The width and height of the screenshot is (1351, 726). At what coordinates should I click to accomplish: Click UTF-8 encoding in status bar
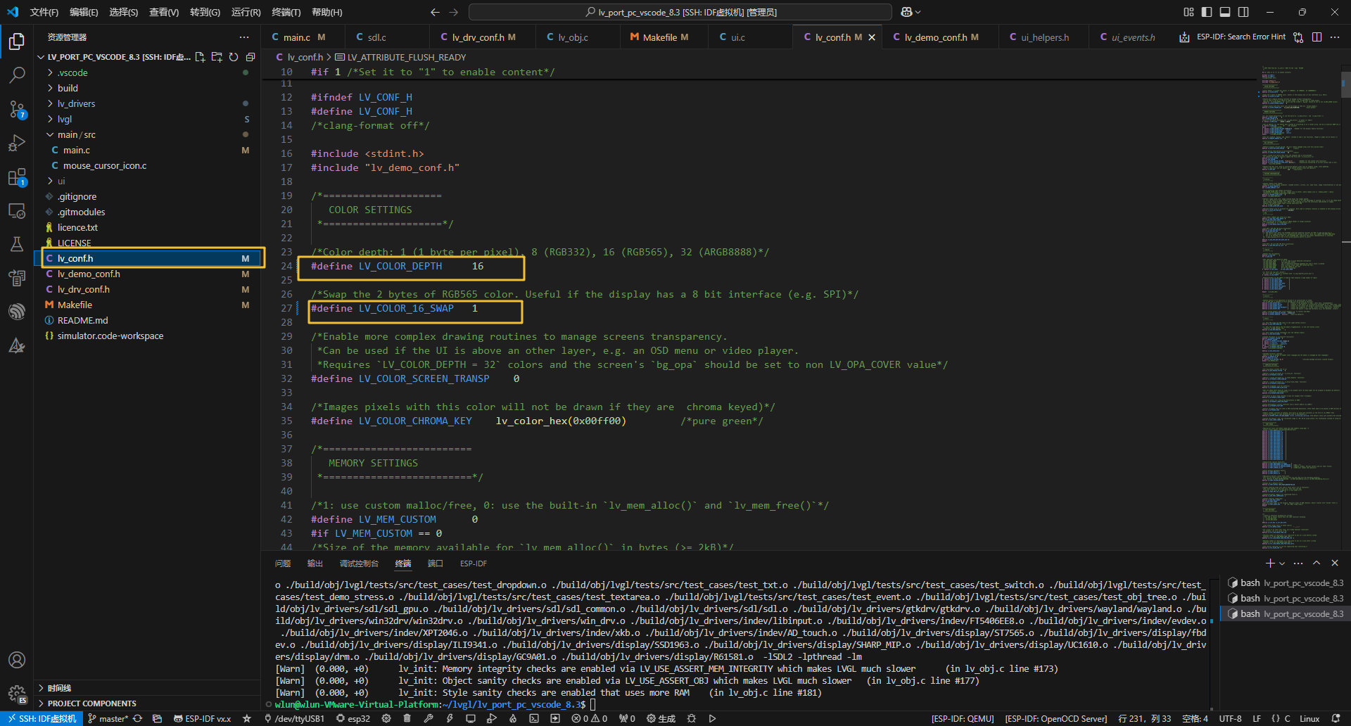coord(1231,719)
